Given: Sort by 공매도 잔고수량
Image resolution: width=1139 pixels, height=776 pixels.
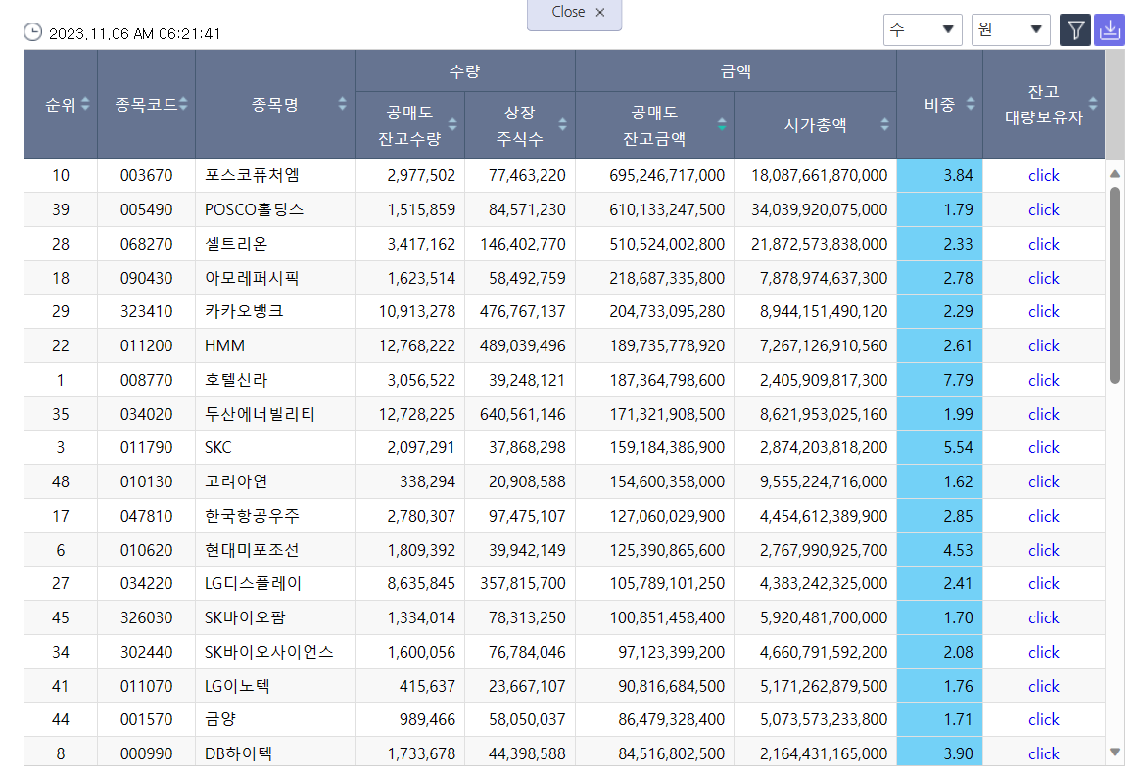Looking at the screenshot, I should click(452, 125).
